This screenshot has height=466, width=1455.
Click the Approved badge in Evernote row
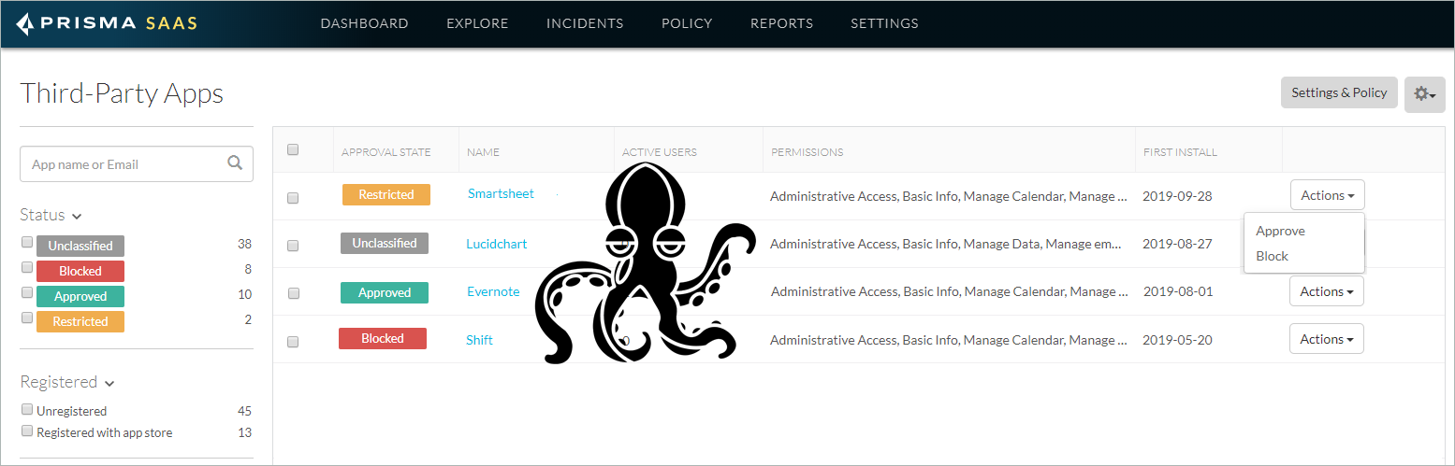coord(384,292)
